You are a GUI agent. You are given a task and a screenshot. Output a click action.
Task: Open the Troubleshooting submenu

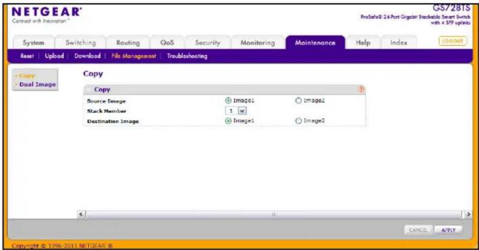187,56
